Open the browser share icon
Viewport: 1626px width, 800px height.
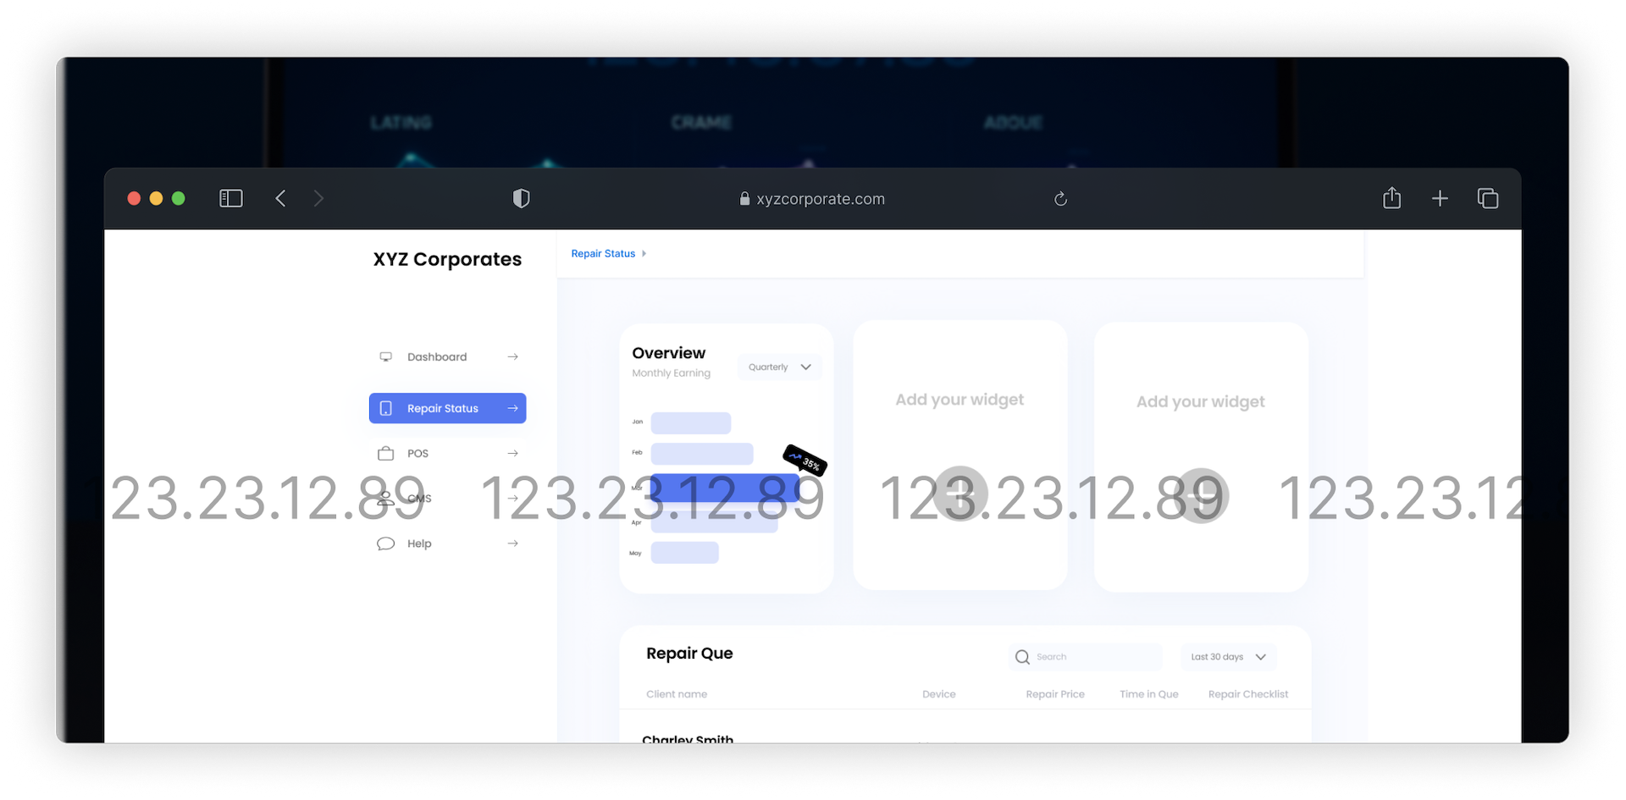(x=1391, y=198)
